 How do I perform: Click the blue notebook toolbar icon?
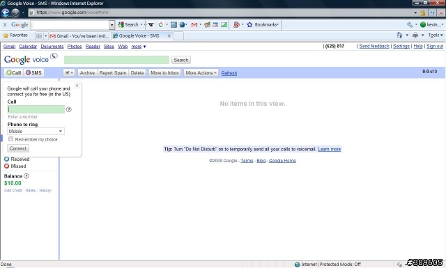pyautogui.click(x=174, y=25)
